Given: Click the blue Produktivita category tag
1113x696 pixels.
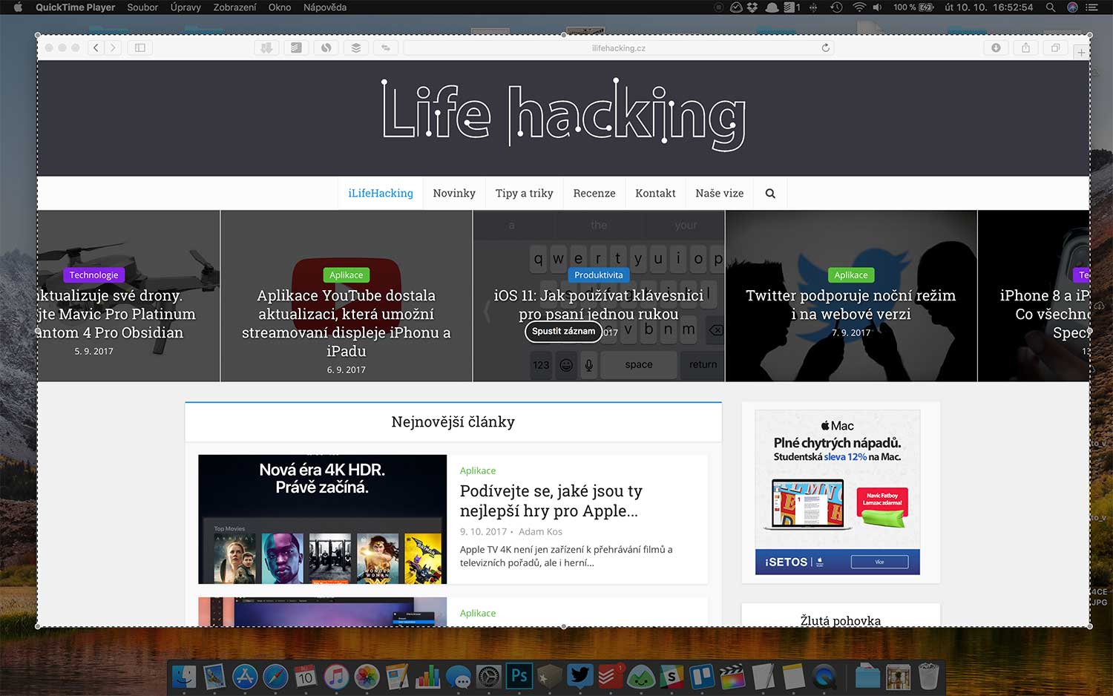Looking at the screenshot, I should tap(599, 275).
